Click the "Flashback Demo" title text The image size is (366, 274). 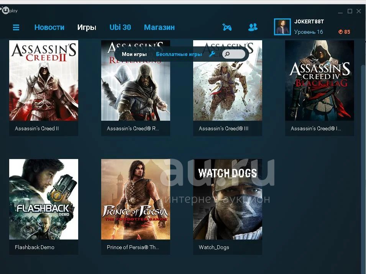point(34,247)
